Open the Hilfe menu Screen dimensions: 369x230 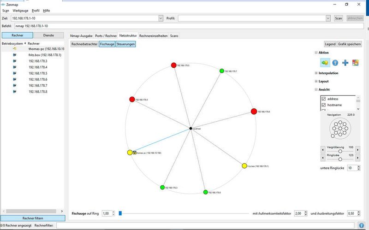click(47, 11)
